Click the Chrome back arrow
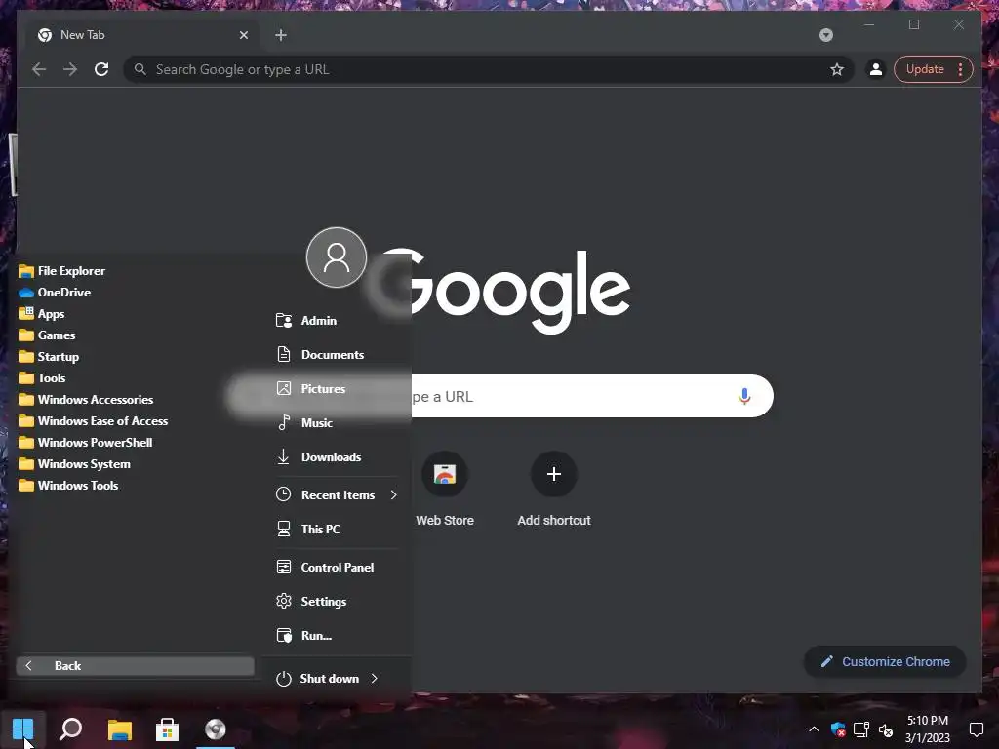The height and width of the screenshot is (749, 999). [39, 69]
